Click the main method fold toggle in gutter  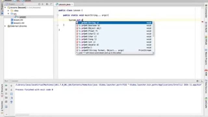(x=58, y=15)
